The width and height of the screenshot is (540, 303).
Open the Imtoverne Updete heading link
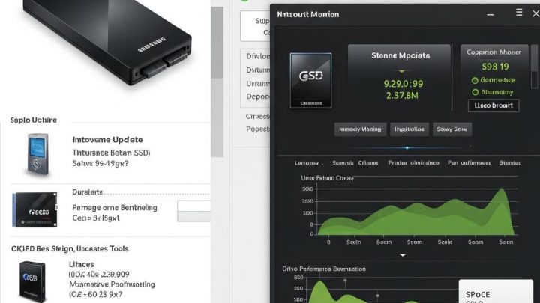pos(107,140)
